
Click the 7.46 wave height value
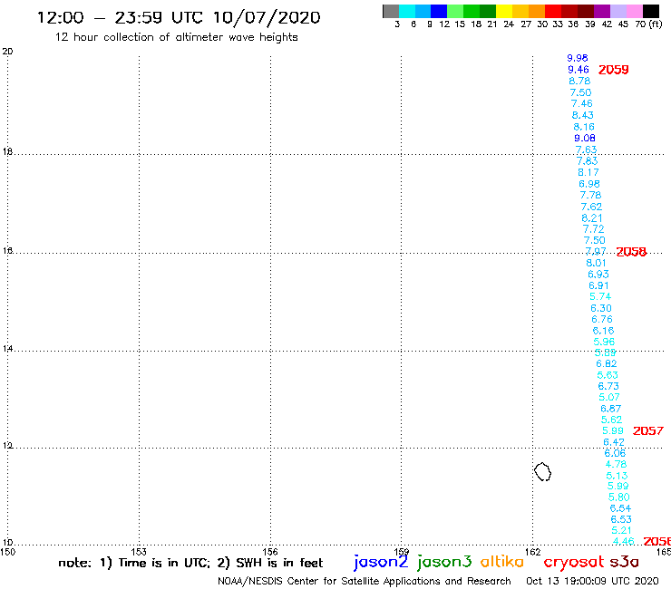[581, 103]
